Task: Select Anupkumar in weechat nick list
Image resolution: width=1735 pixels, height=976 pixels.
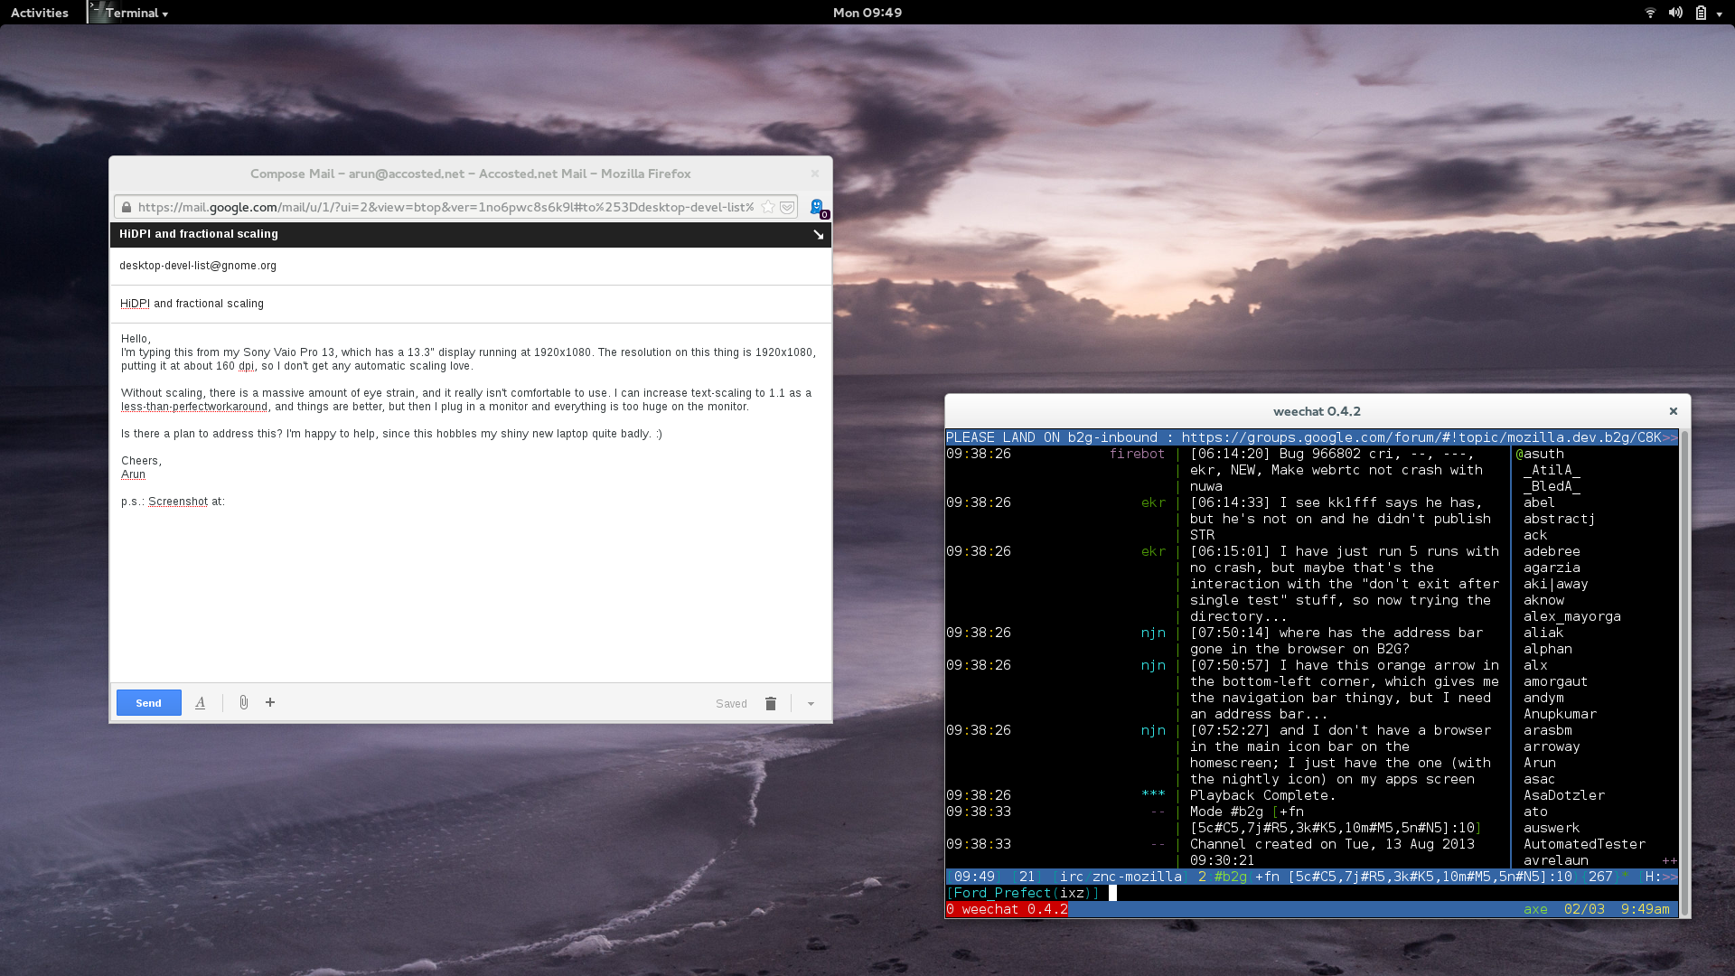Action: [x=1560, y=714]
